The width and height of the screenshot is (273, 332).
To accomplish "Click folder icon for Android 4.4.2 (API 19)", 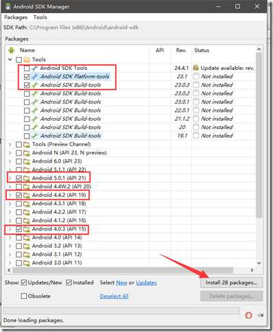I will [x=27, y=195].
